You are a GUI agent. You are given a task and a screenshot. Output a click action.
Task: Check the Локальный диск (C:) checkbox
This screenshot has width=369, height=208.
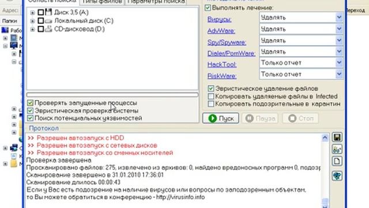click(x=41, y=21)
